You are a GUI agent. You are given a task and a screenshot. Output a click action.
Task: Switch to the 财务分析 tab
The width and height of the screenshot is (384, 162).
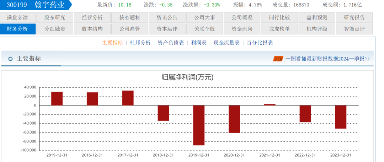(17, 29)
